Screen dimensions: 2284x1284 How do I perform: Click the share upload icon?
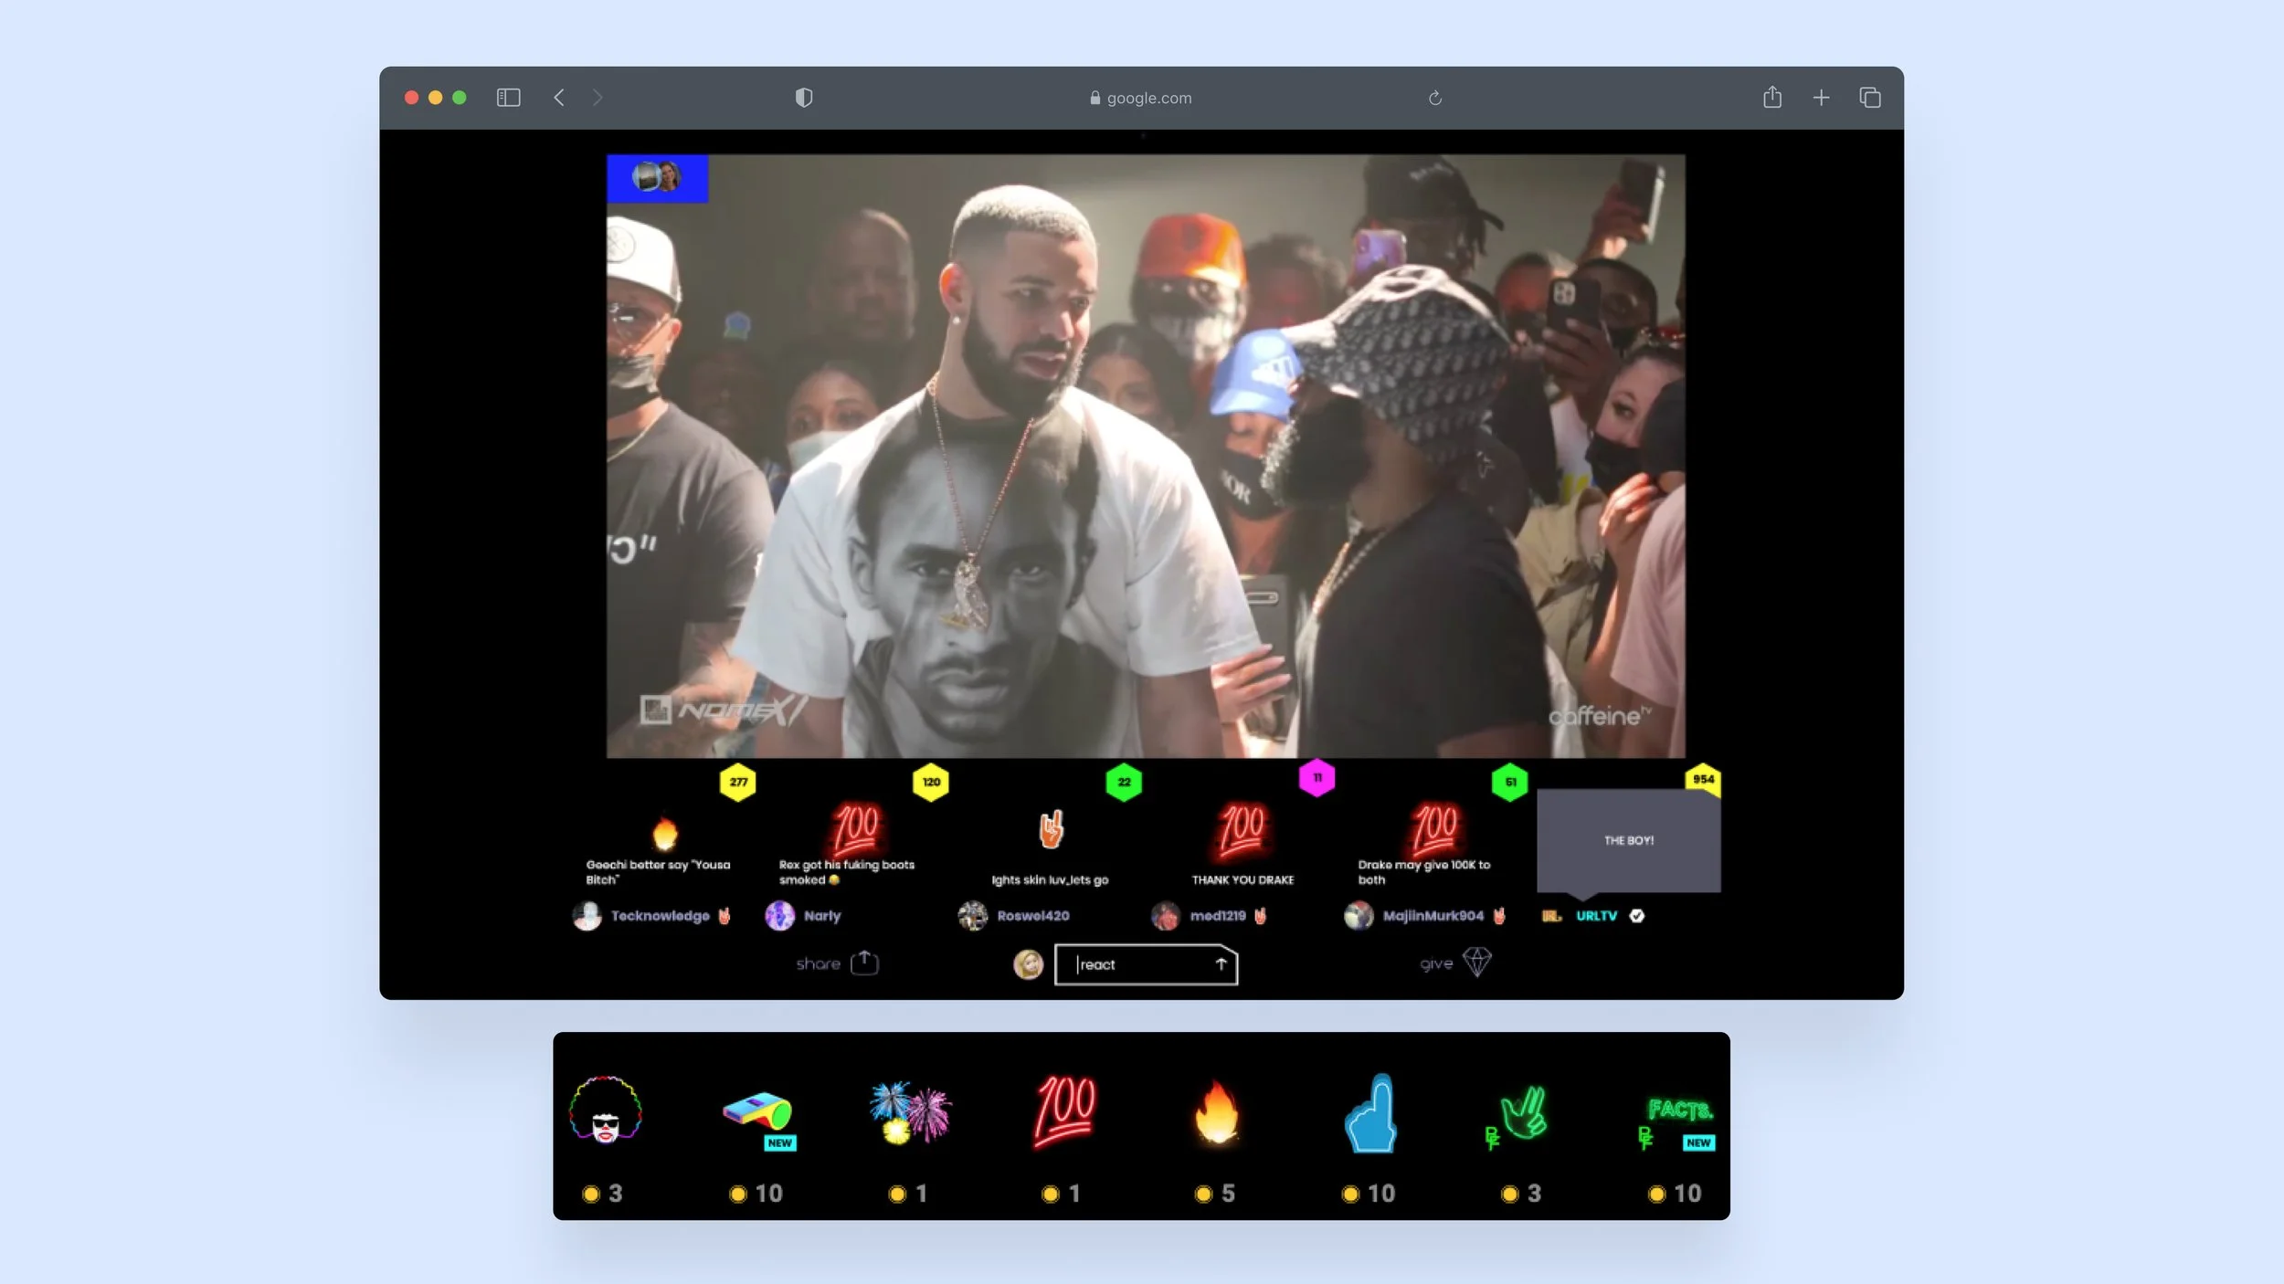click(864, 963)
